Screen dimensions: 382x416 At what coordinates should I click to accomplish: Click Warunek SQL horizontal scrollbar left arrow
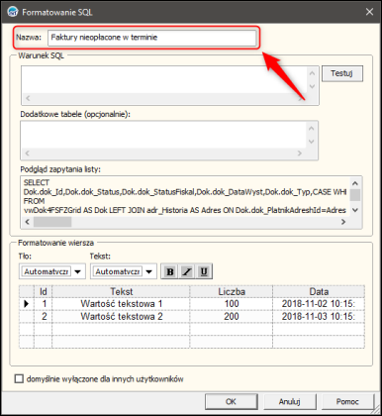tap(28, 98)
